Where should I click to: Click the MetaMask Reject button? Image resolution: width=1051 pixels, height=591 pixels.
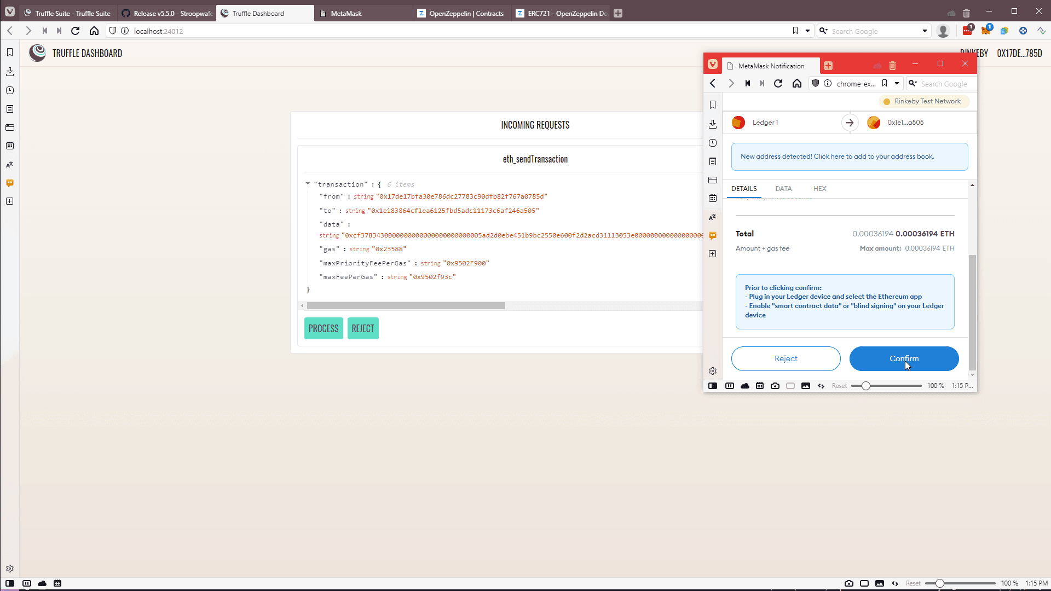point(786,358)
